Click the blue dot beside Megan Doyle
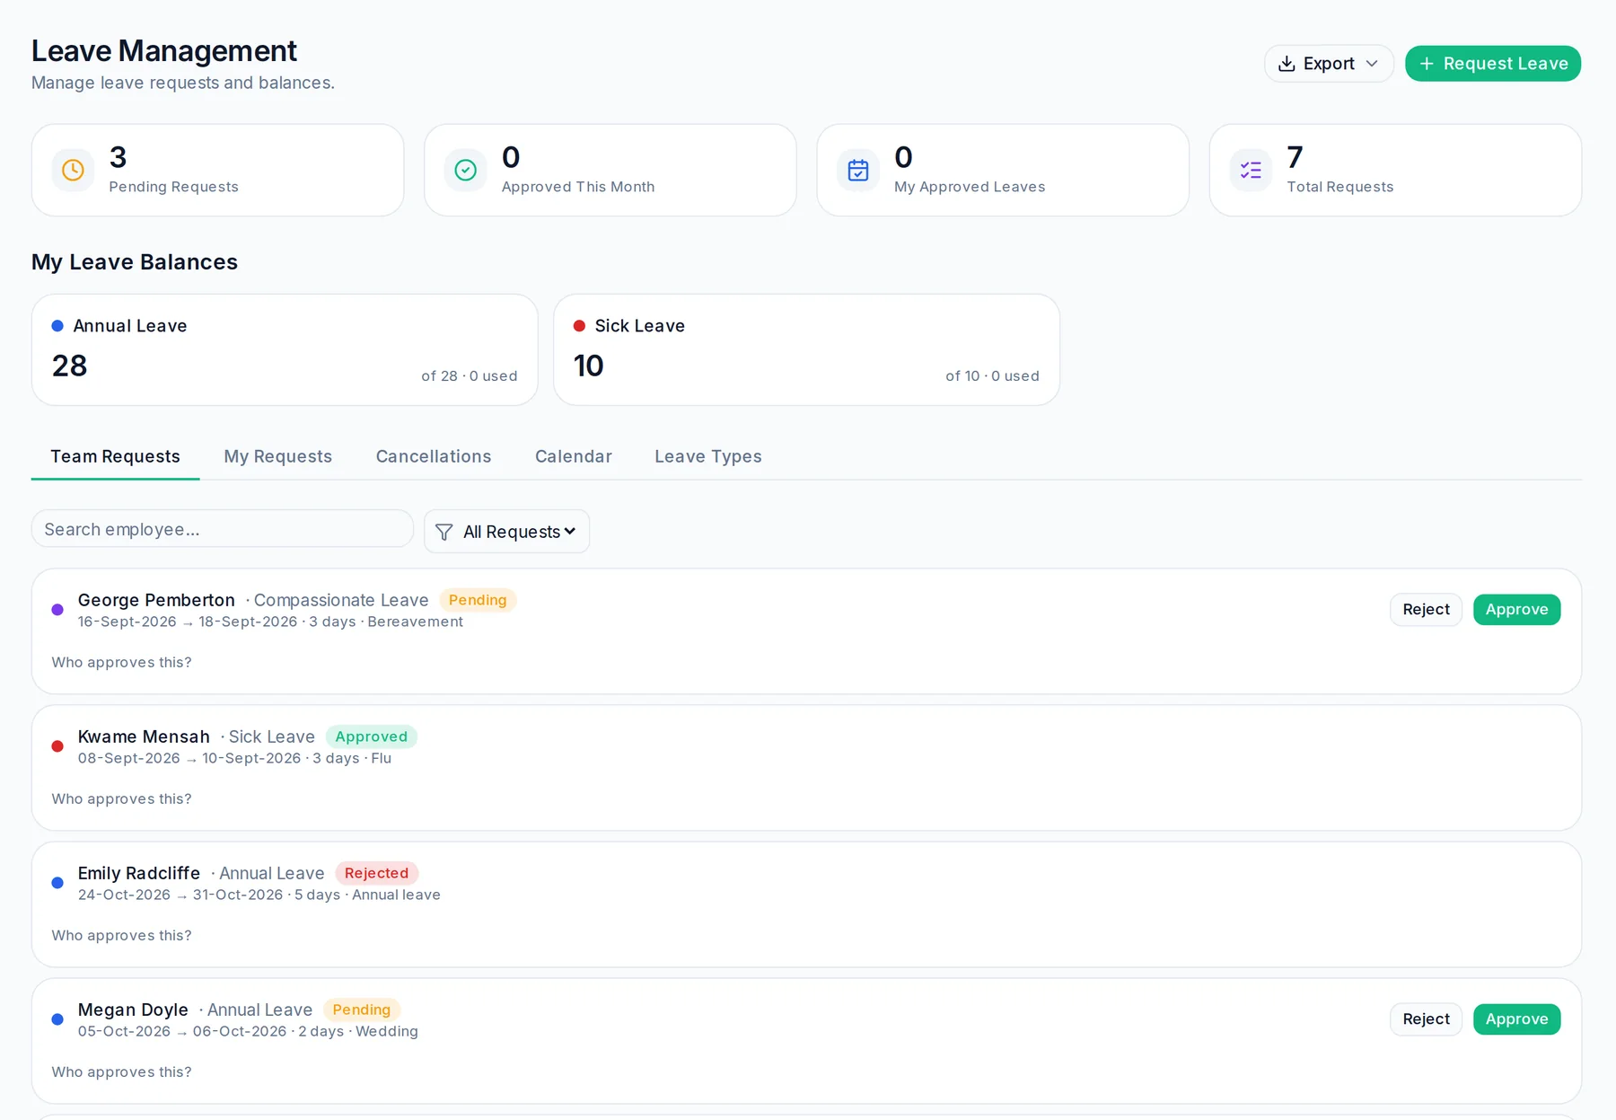The height and width of the screenshot is (1120, 1616). point(57,1019)
